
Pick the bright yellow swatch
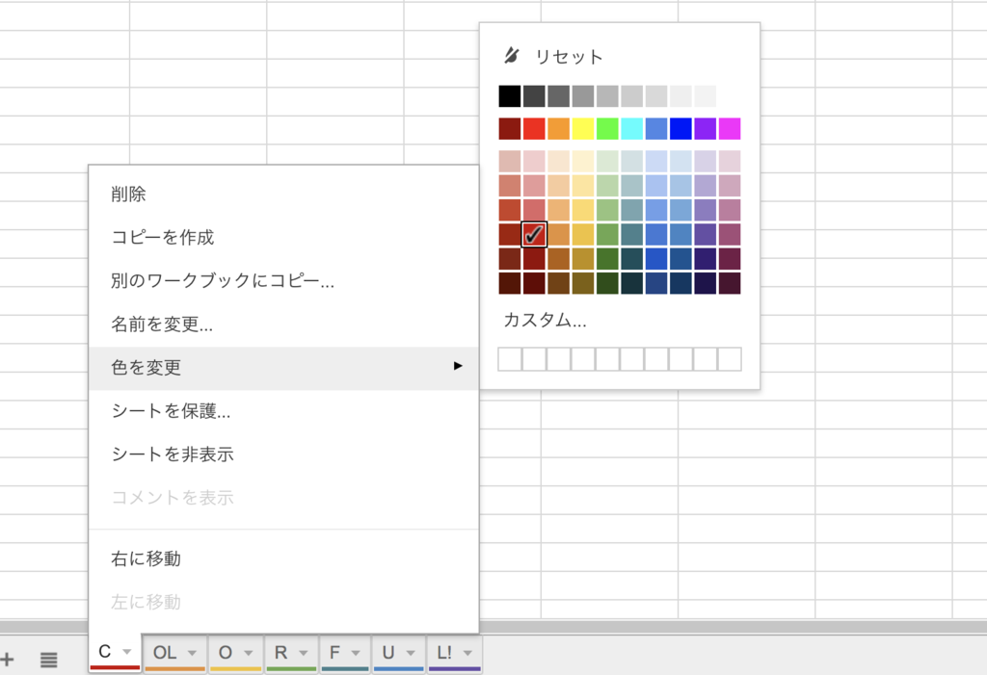coord(583,128)
